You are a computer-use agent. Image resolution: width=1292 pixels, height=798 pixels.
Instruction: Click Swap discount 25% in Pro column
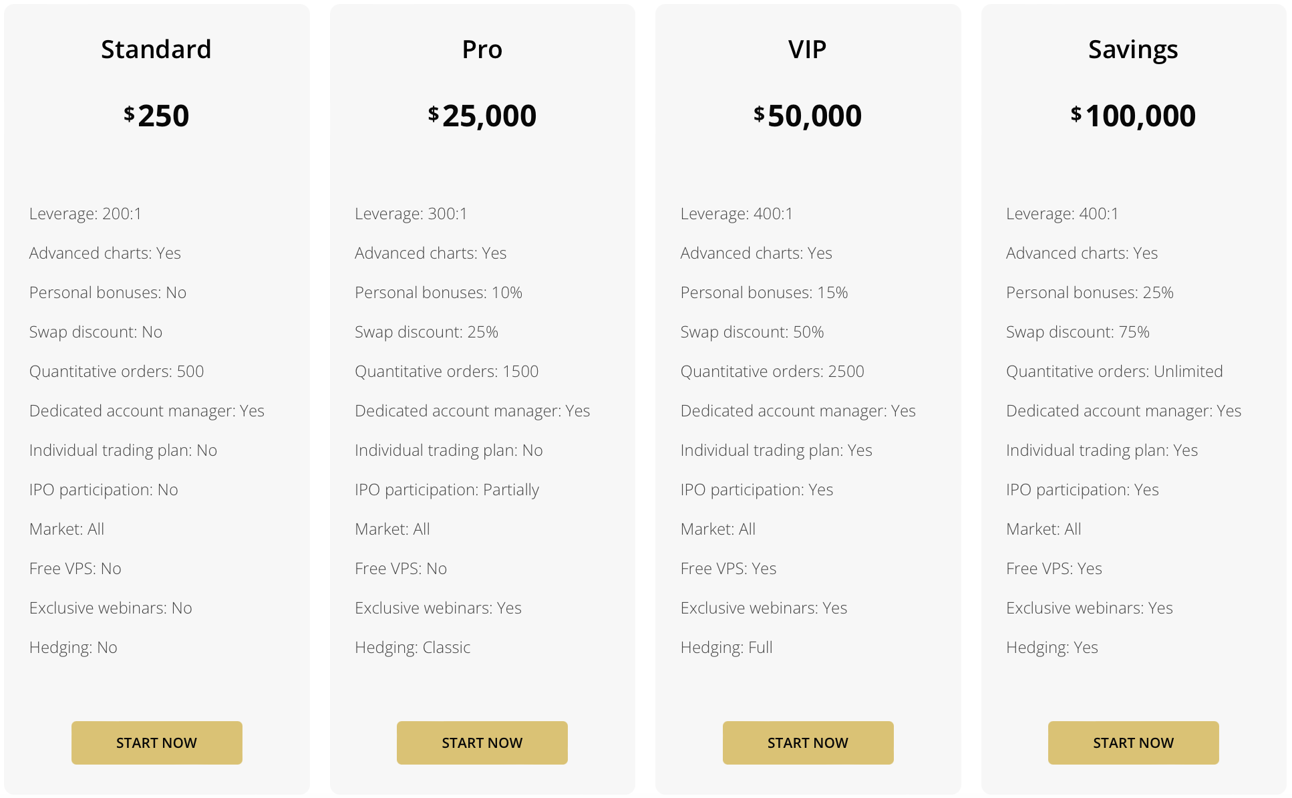426,331
